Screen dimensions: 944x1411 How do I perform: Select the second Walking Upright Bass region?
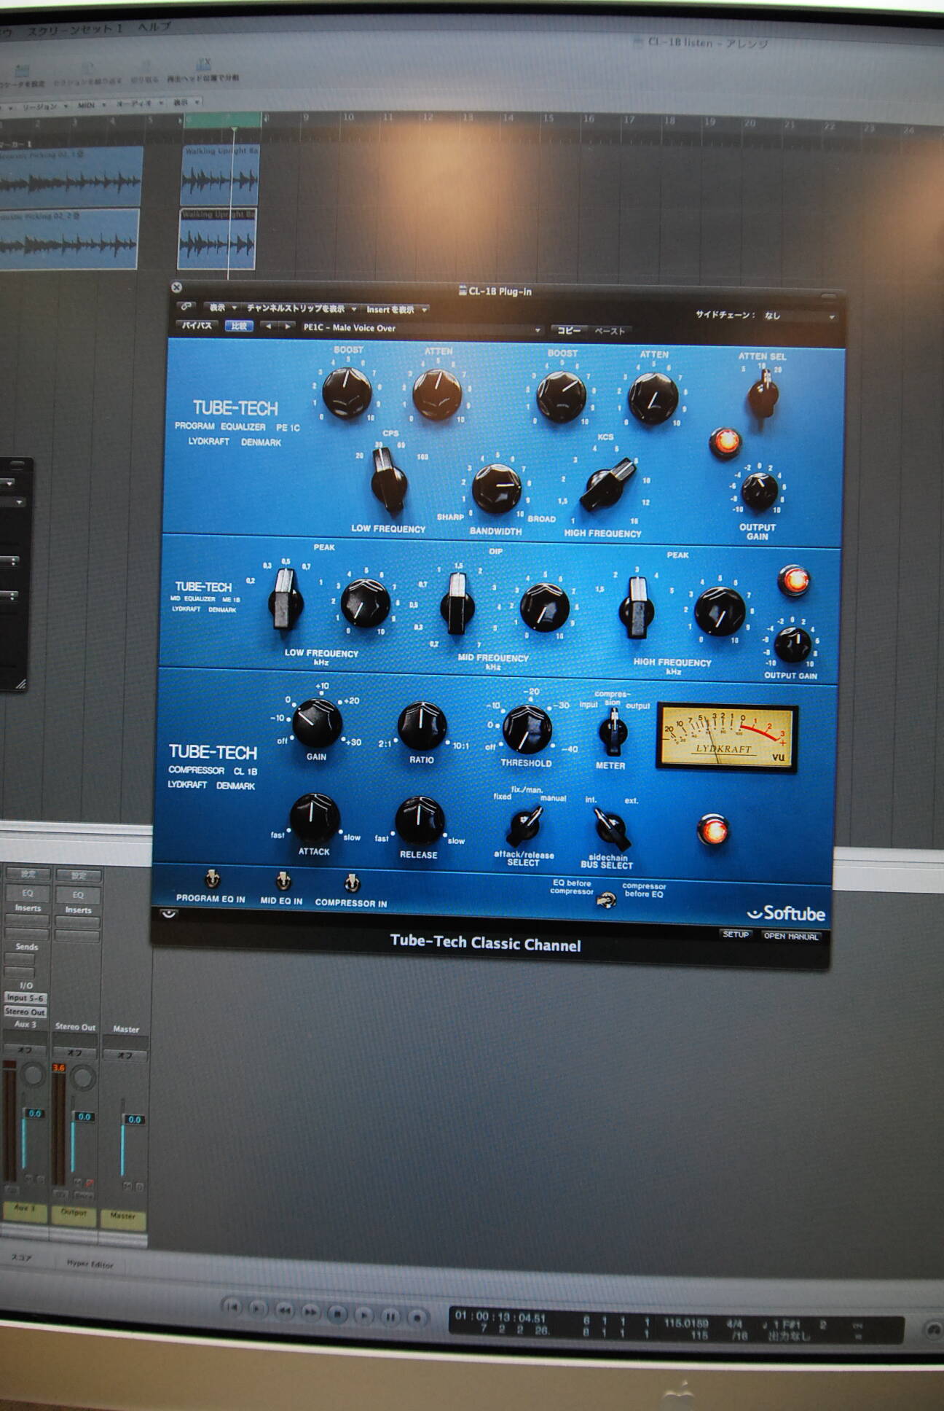(217, 238)
